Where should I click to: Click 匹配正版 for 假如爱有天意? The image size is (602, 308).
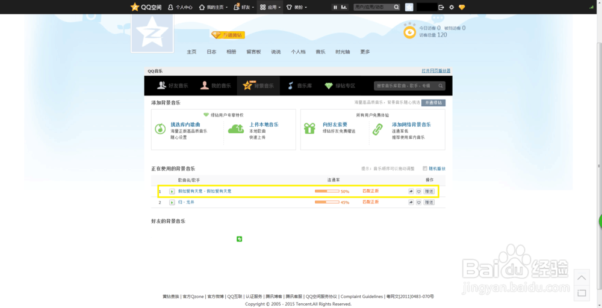tap(370, 191)
